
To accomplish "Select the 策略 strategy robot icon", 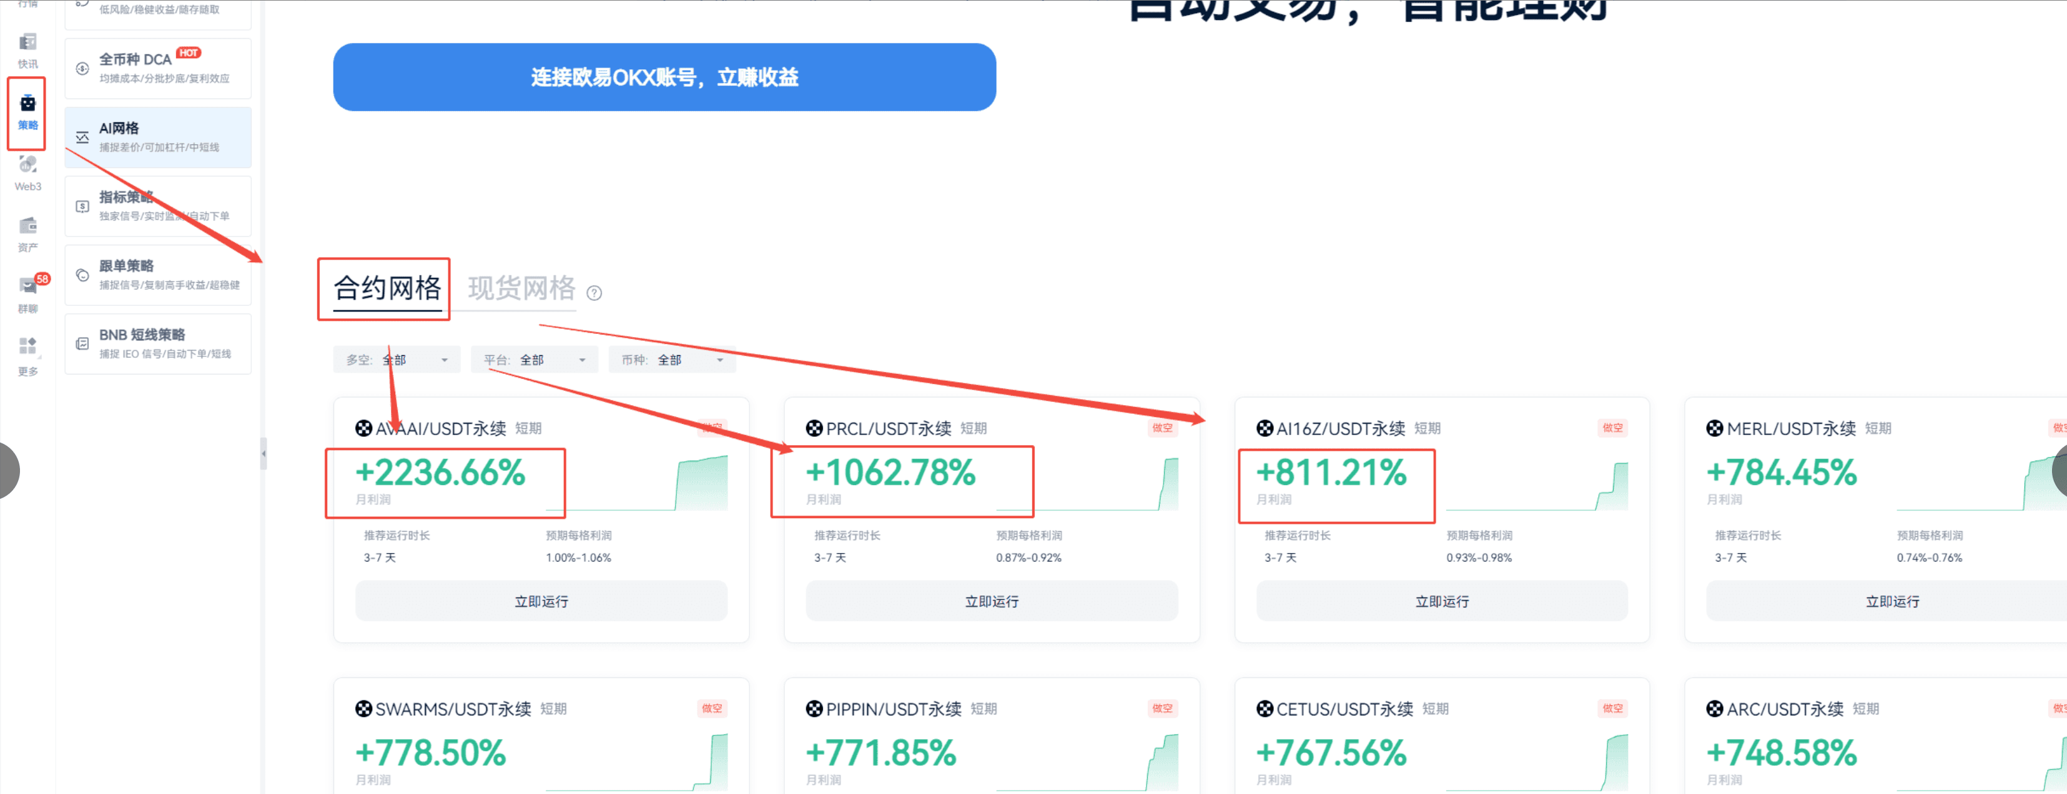I will [x=28, y=102].
